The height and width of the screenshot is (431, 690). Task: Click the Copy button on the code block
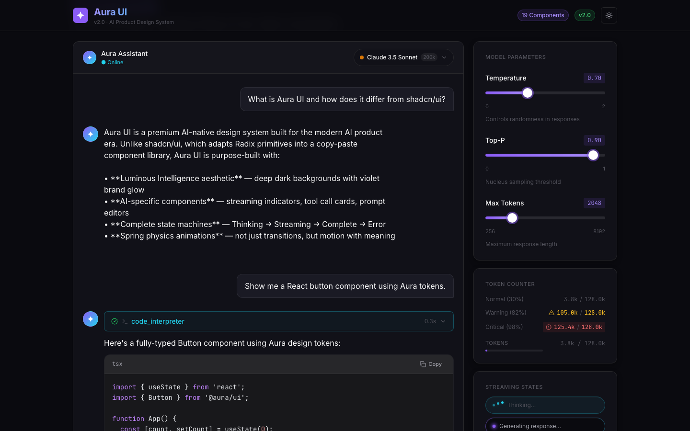(x=430, y=364)
